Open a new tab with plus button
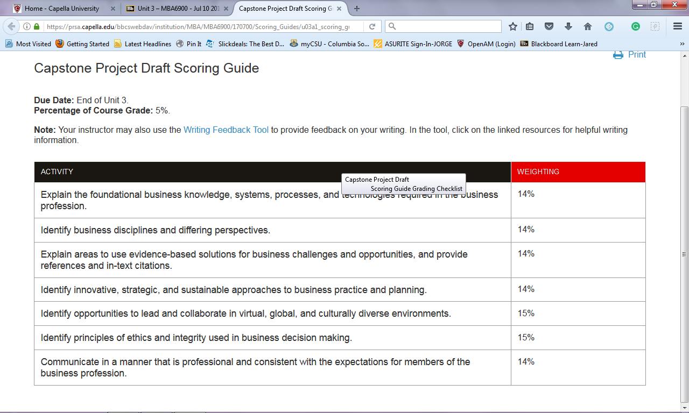This screenshot has height=413, width=689. (357, 9)
